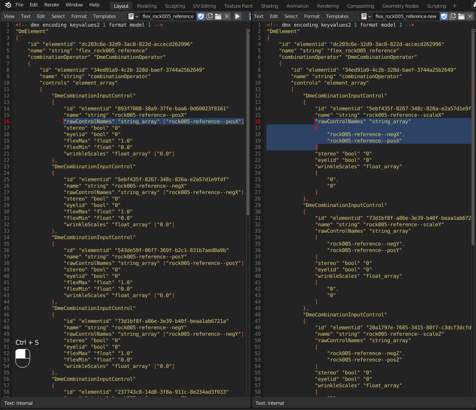Run script in left text editor
Screen dimensions: 476x410
[238, 16]
